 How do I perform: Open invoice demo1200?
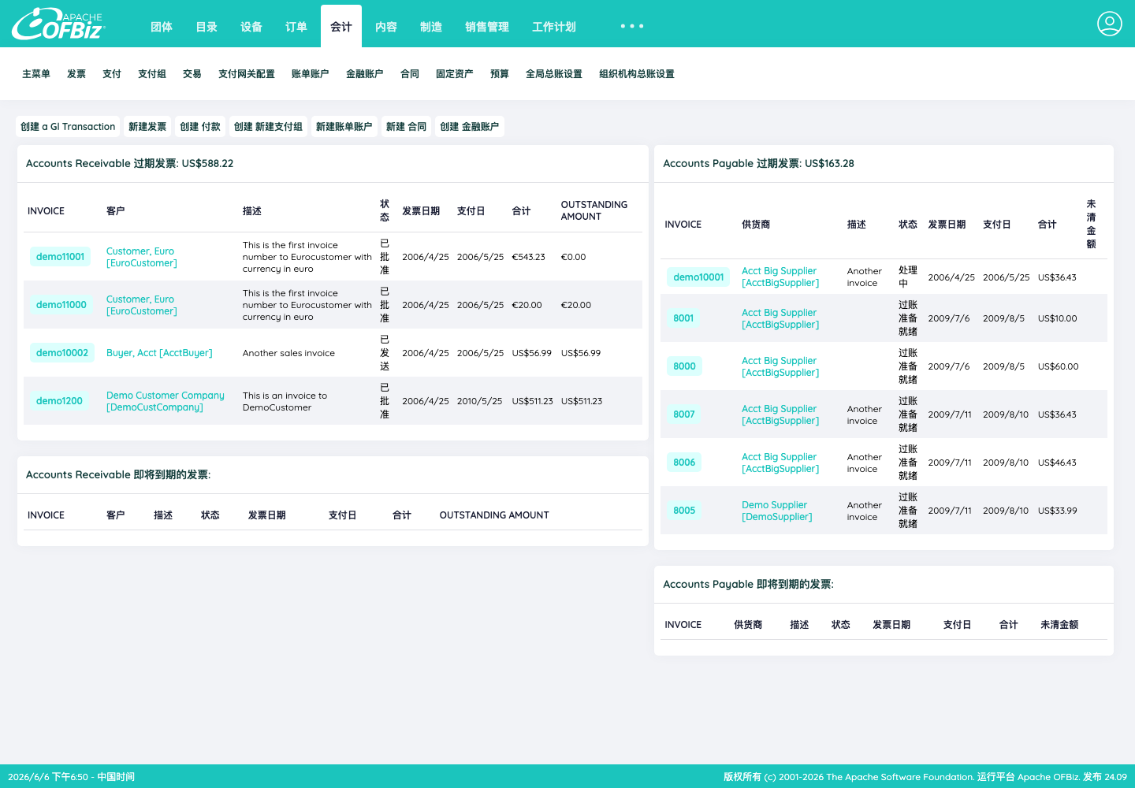pos(59,401)
